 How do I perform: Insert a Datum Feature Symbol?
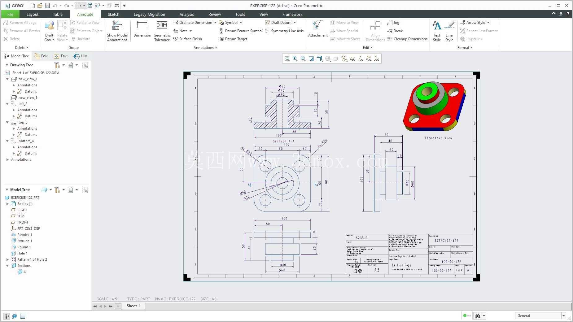pyautogui.click(x=241, y=31)
